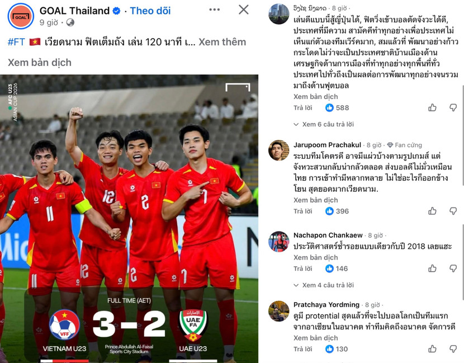
Task: Expand "Xem 4 câu trả lời" replies
Action: [324, 285]
